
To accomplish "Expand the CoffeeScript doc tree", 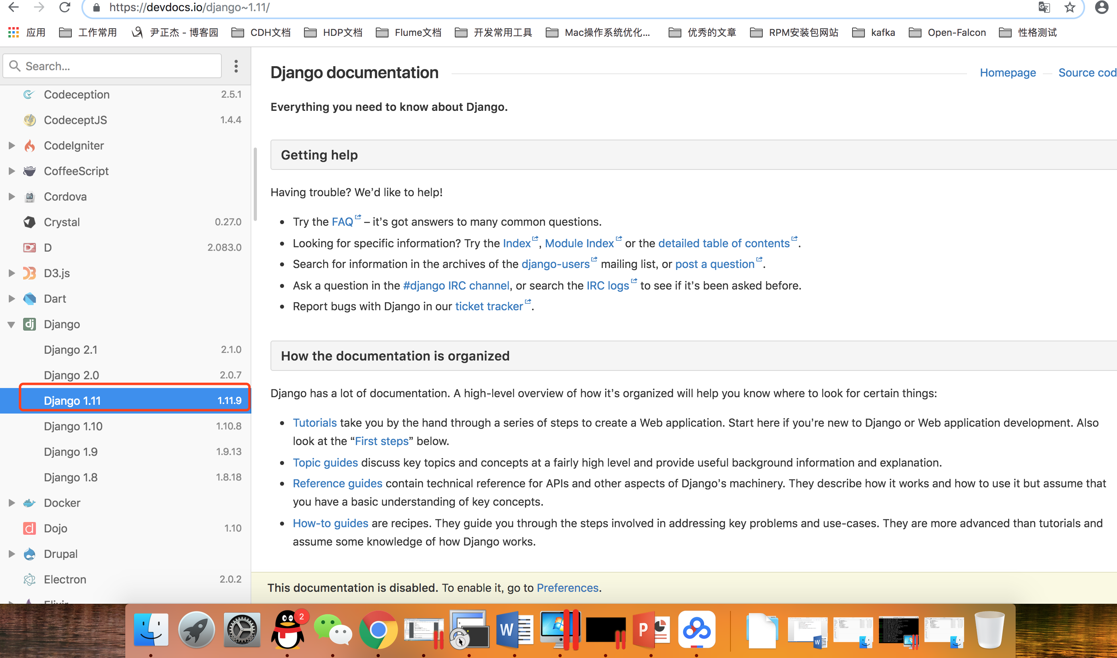I will (12, 171).
